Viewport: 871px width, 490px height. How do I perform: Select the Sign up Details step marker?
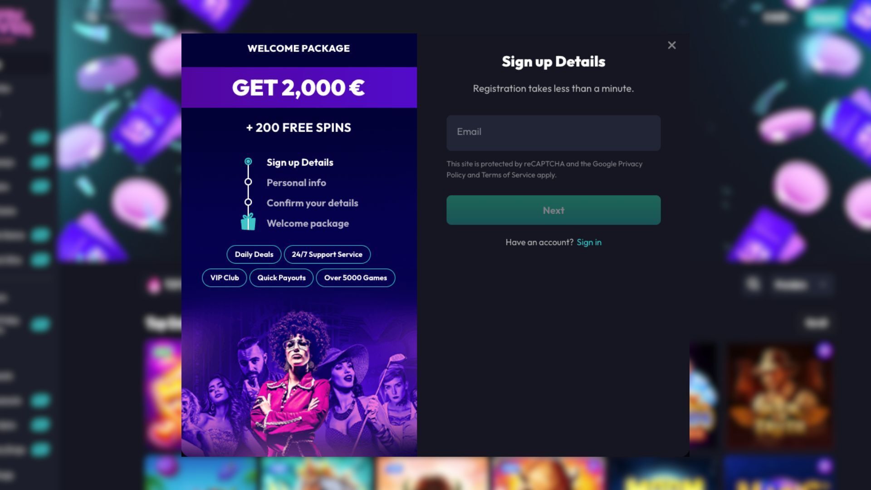[x=248, y=162]
